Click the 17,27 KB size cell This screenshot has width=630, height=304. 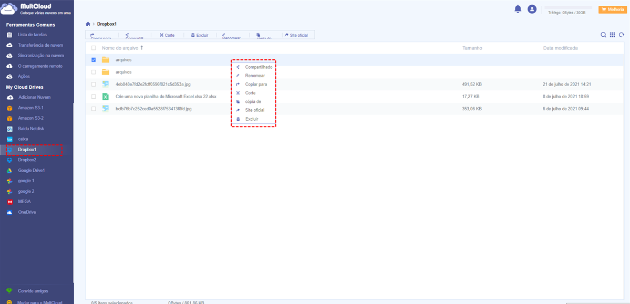tap(470, 97)
